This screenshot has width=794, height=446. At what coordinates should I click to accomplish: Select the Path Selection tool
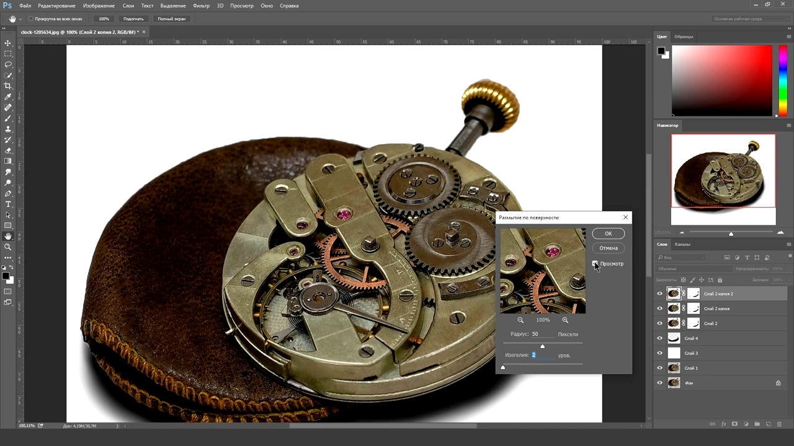pyautogui.click(x=8, y=215)
